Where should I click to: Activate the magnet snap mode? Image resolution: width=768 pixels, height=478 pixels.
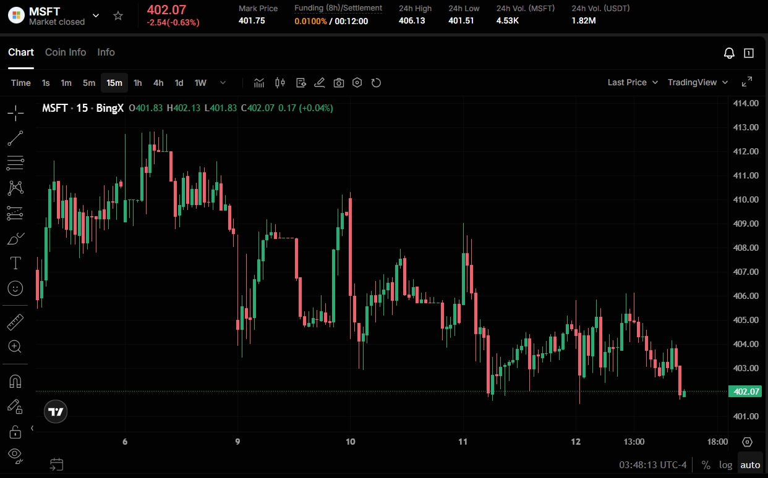(15, 382)
